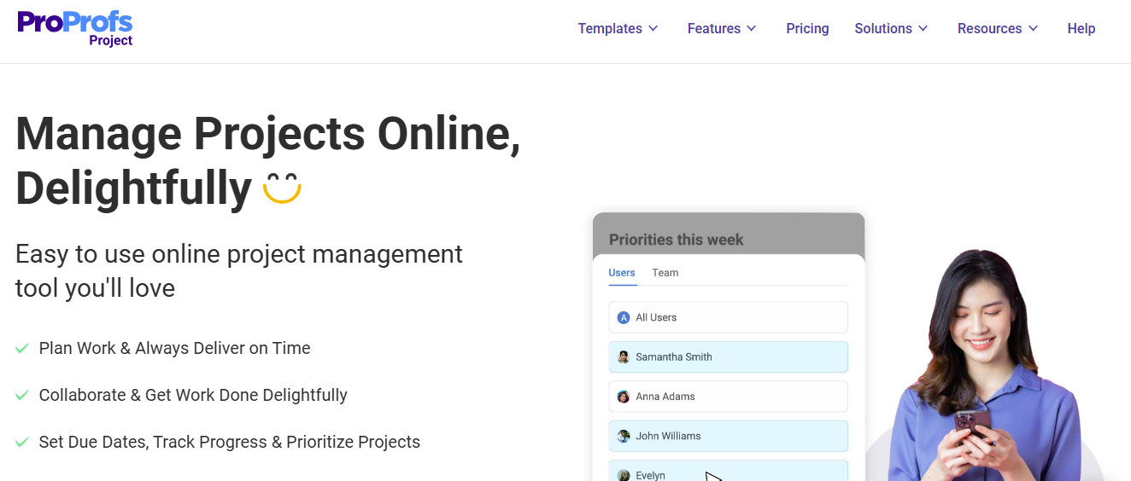Open the Help link
This screenshot has height=481, width=1131.
(x=1081, y=28)
